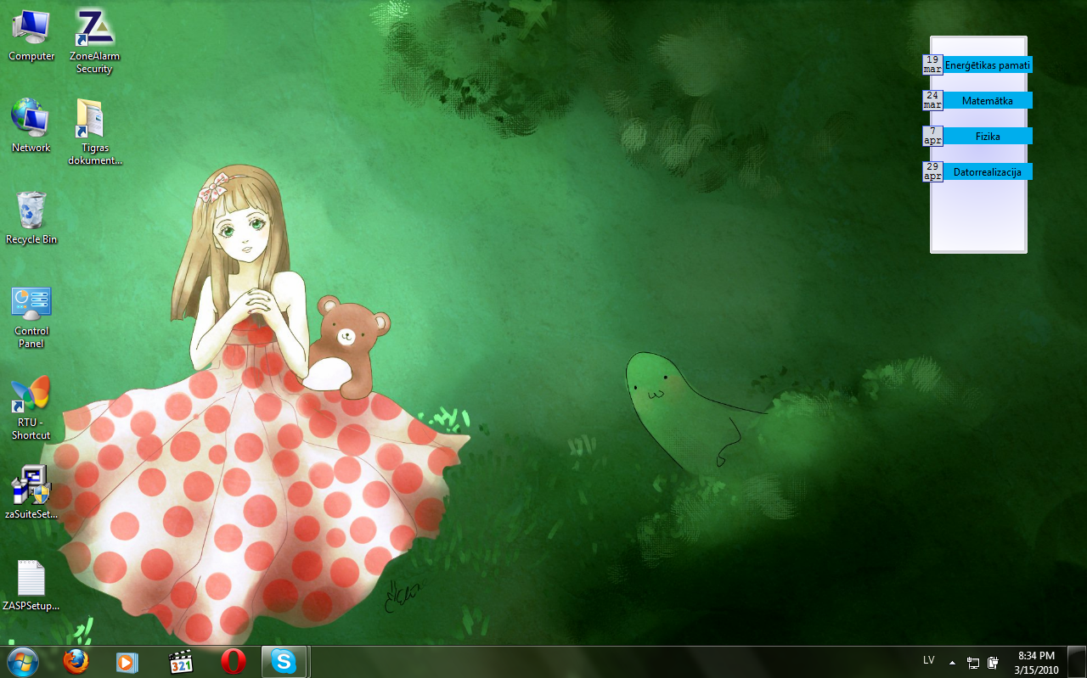This screenshot has height=678, width=1087.
Task: Select the Enerģētikas pamati gadget entry
Action: 988,64
